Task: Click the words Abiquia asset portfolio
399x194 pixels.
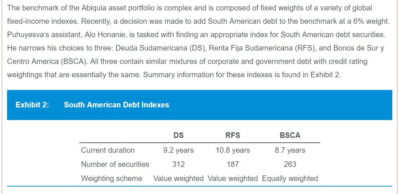Action: click(x=113, y=8)
